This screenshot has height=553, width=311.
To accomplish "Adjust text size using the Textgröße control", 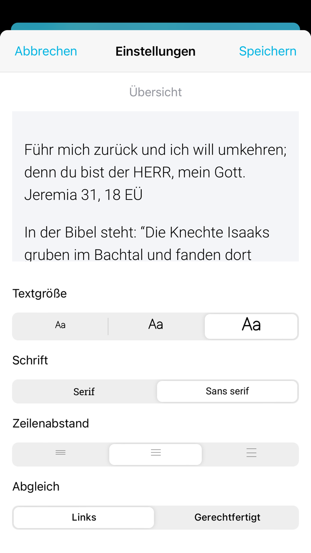I will tap(155, 325).
